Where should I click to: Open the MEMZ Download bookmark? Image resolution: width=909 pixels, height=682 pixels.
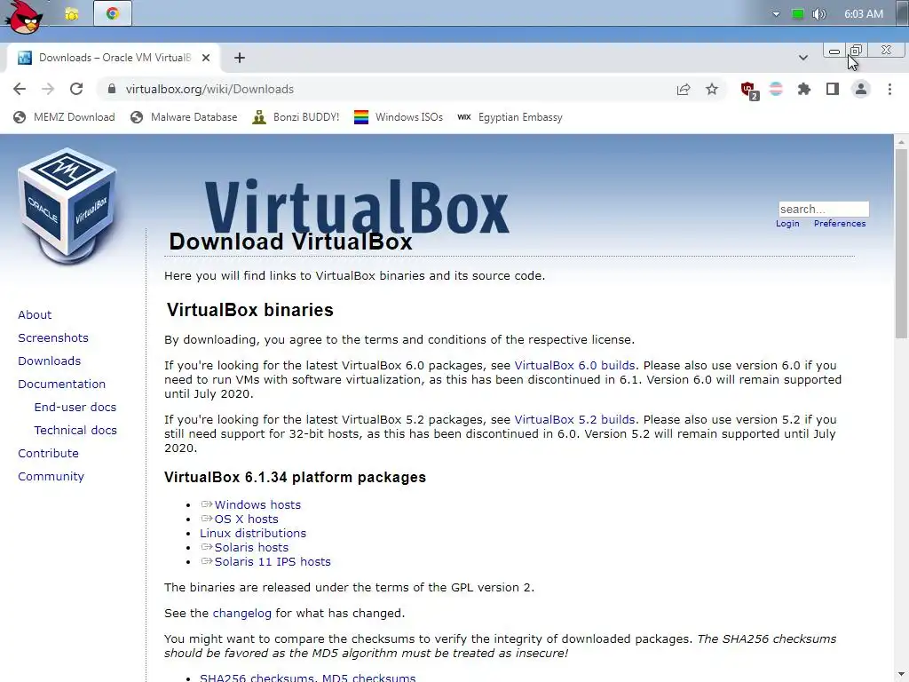64,117
